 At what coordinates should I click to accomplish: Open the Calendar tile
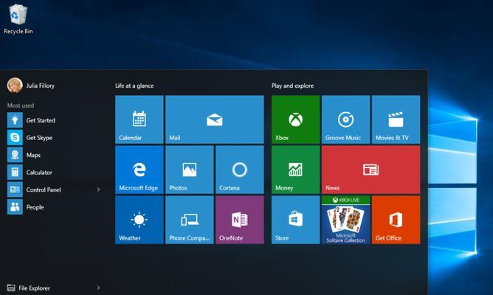pyautogui.click(x=139, y=119)
